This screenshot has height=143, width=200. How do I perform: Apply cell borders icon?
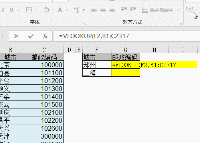coord(29,10)
